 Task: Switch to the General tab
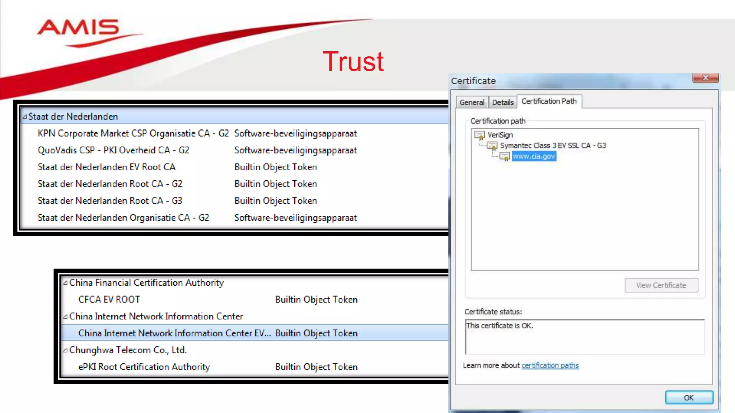(x=472, y=103)
